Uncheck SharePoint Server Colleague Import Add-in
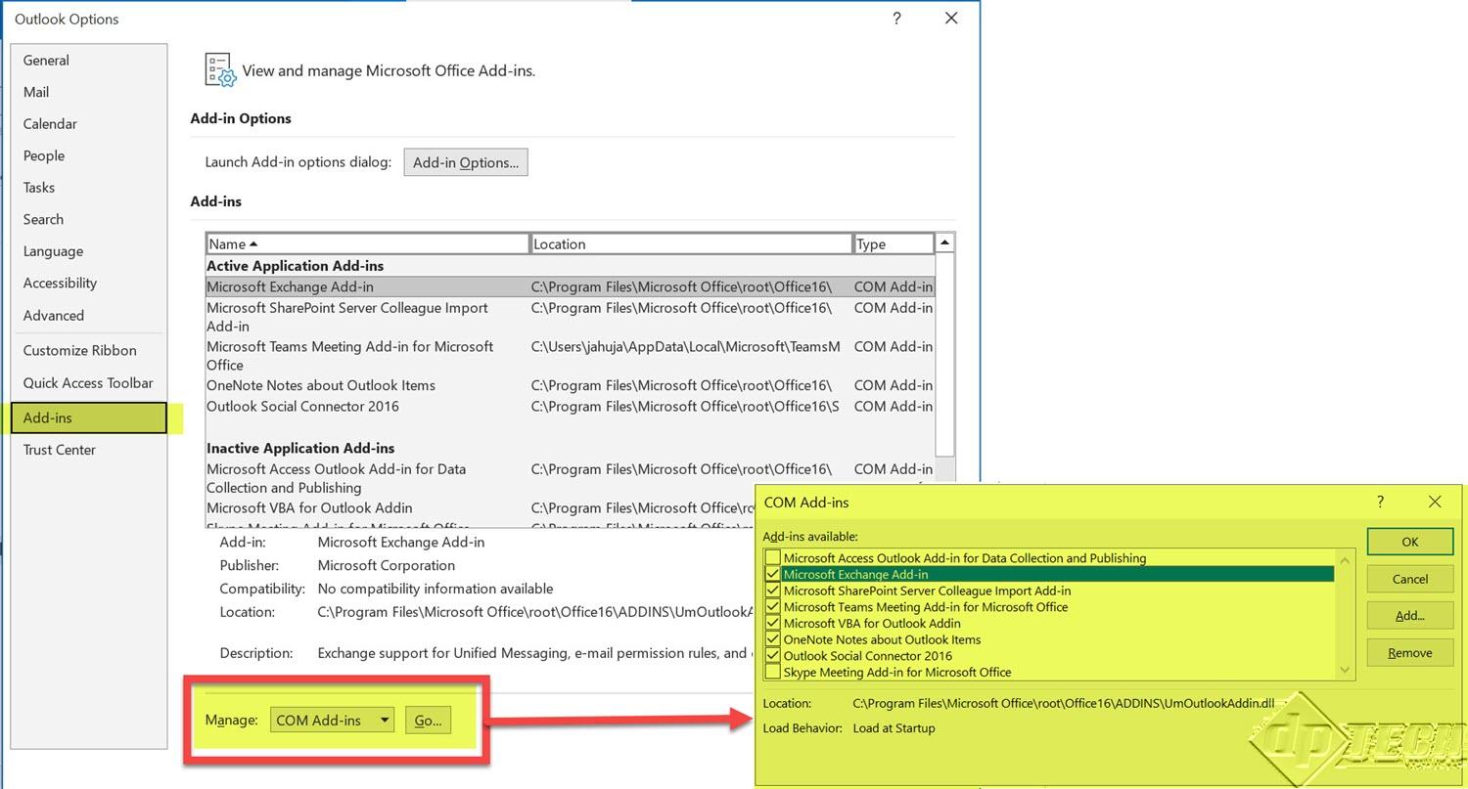The width and height of the screenshot is (1468, 789). tap(773, 591)
